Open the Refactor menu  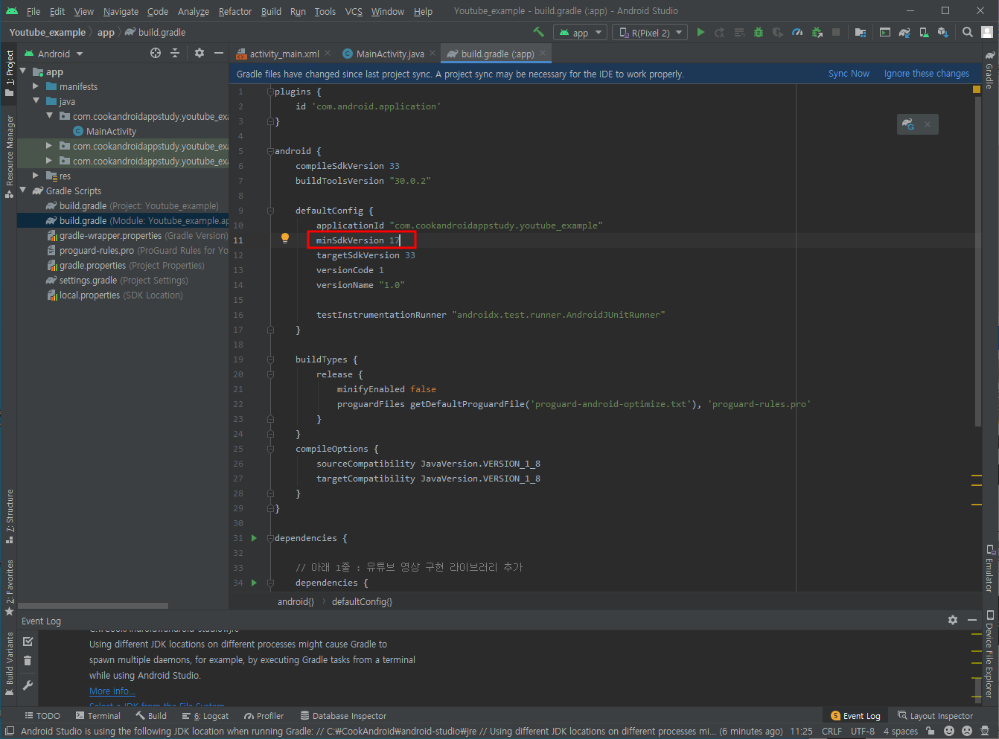pyautogui.click(x=235, y=11)
